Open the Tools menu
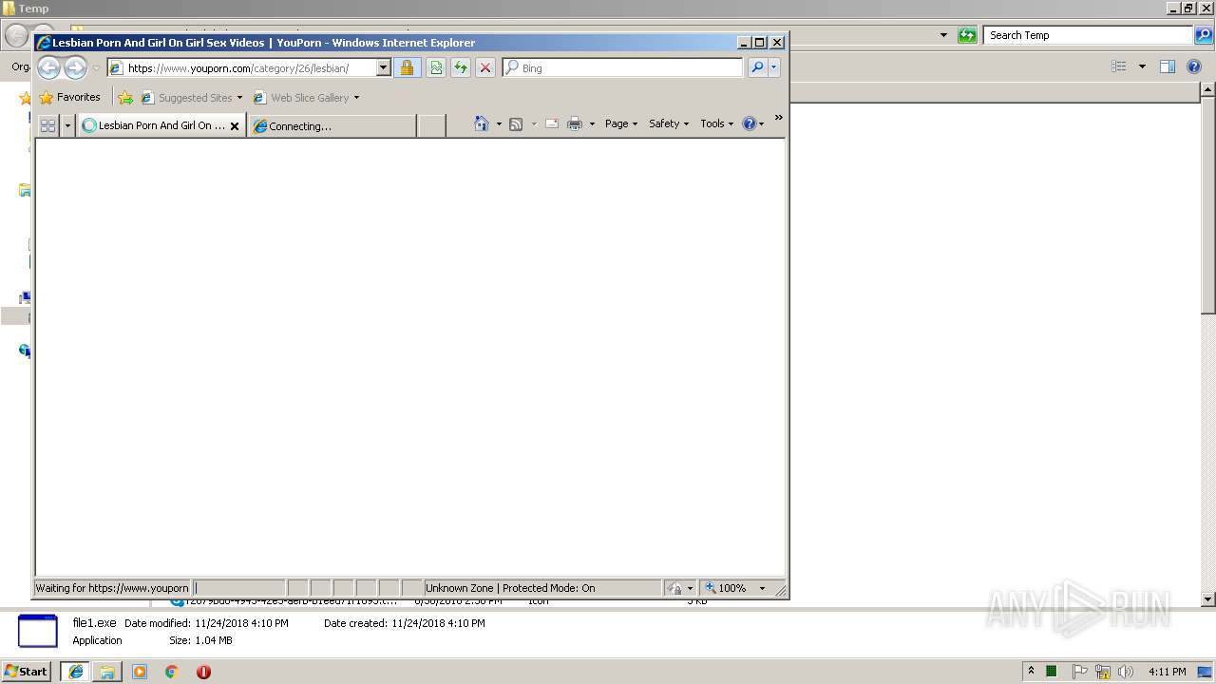 717,123
